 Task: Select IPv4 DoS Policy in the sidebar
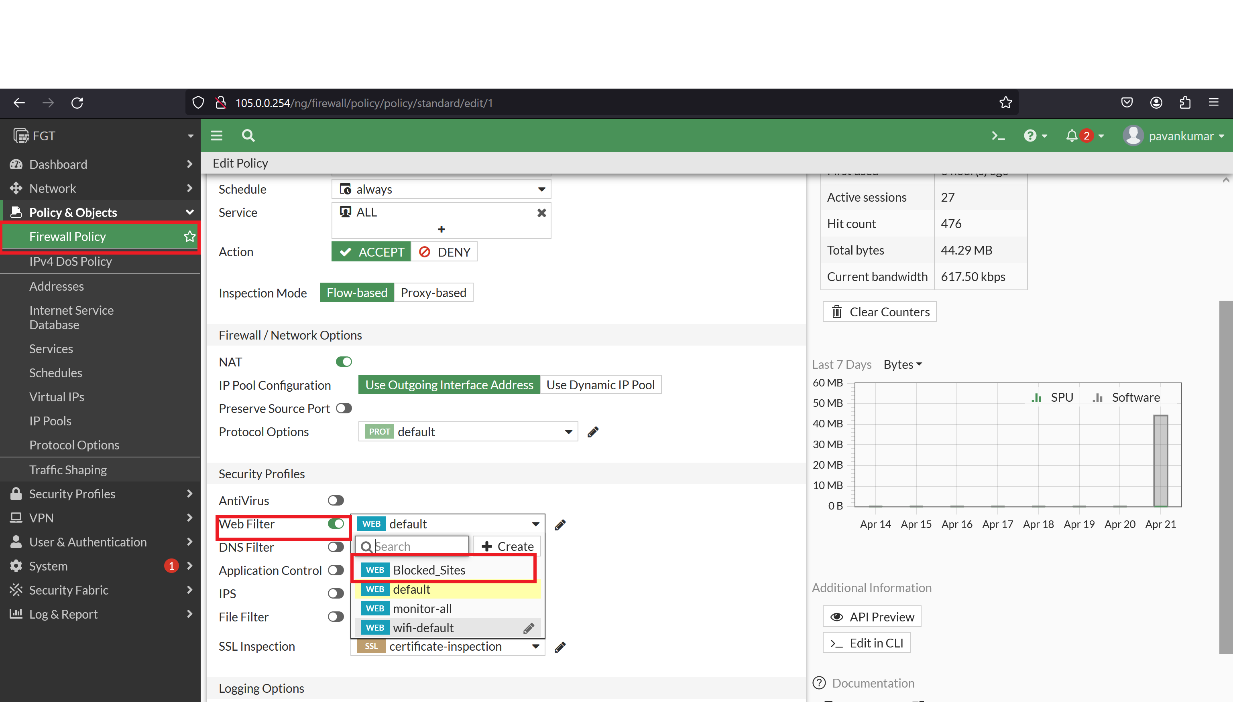pos(71,261)
